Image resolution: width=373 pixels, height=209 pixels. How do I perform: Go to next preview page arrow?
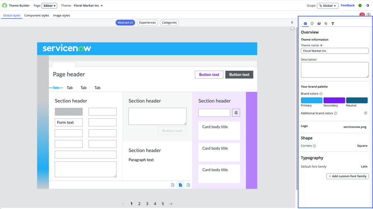coord(171,204)
